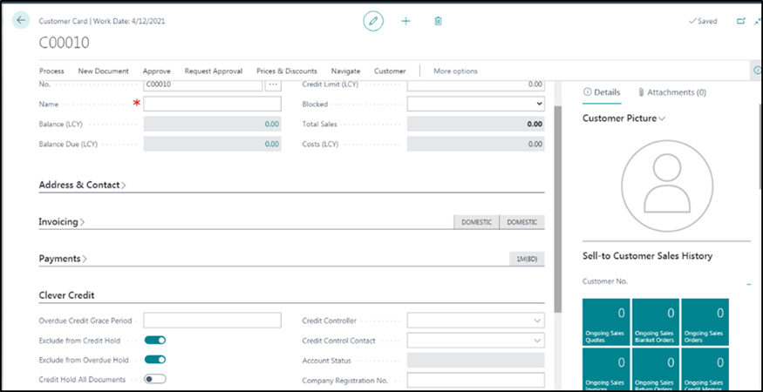763x392 pixels.
Task: Open the Blocked dropdown
Action: tap(476, 104)
